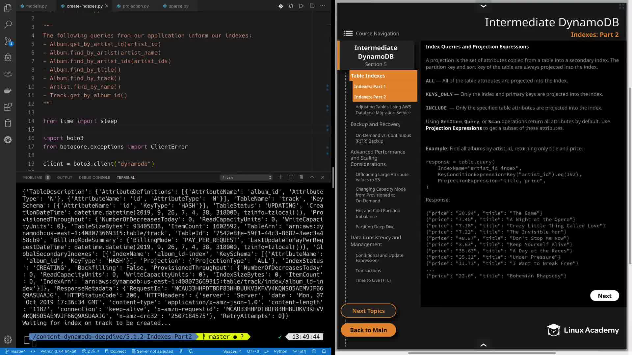Open the Search view icon
This screenshot has width=632, height=355.
click(8, 24)
